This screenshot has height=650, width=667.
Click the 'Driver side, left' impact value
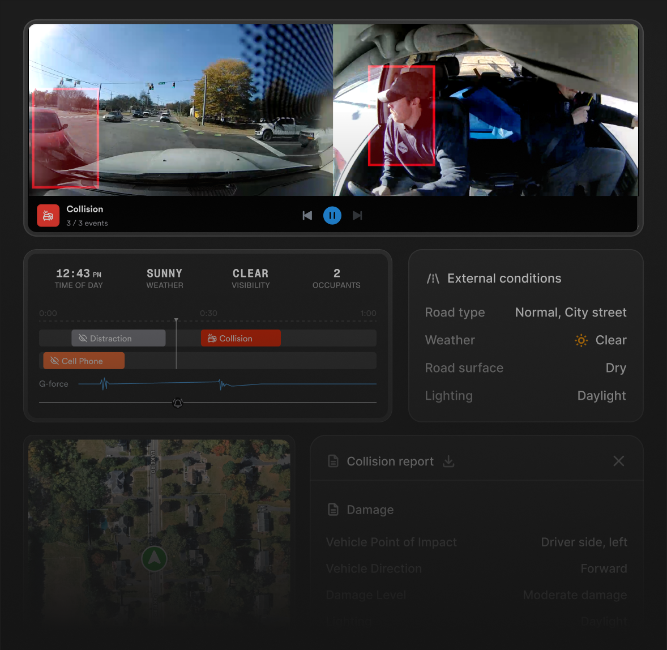584,542
